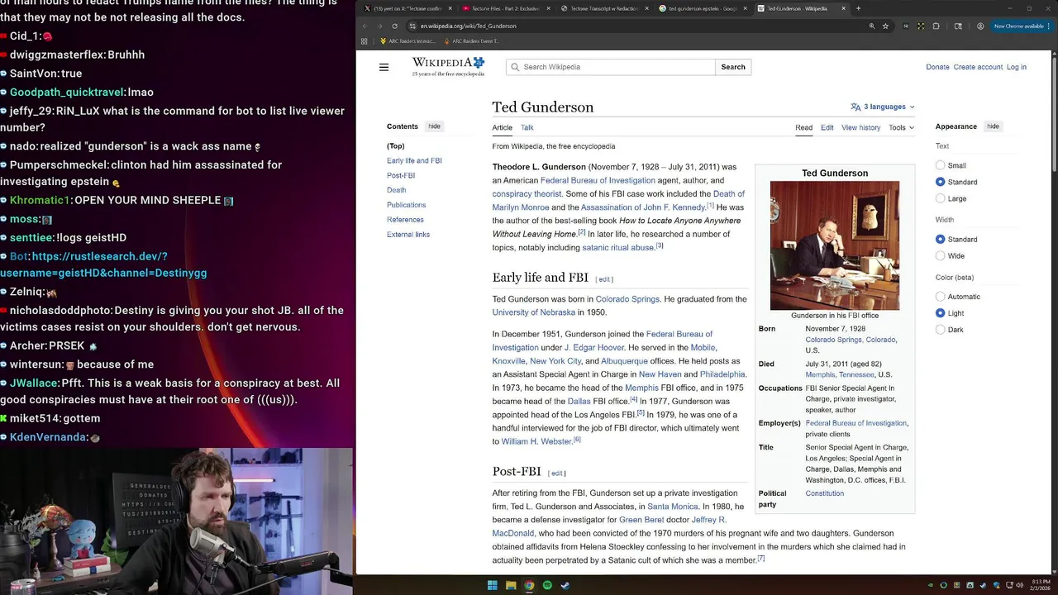The image size is (1058, 595).
Task: Select Light color mode radio button
Action: tap(940, 313)
